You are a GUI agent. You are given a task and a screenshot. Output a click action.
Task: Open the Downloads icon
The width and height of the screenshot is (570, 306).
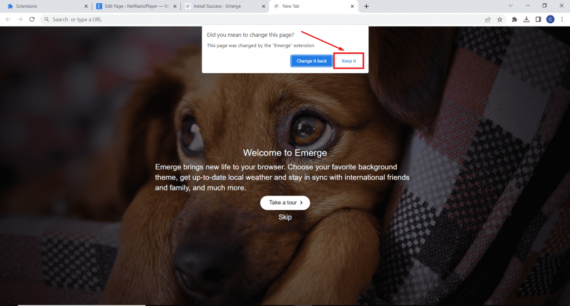coord(527,19)
